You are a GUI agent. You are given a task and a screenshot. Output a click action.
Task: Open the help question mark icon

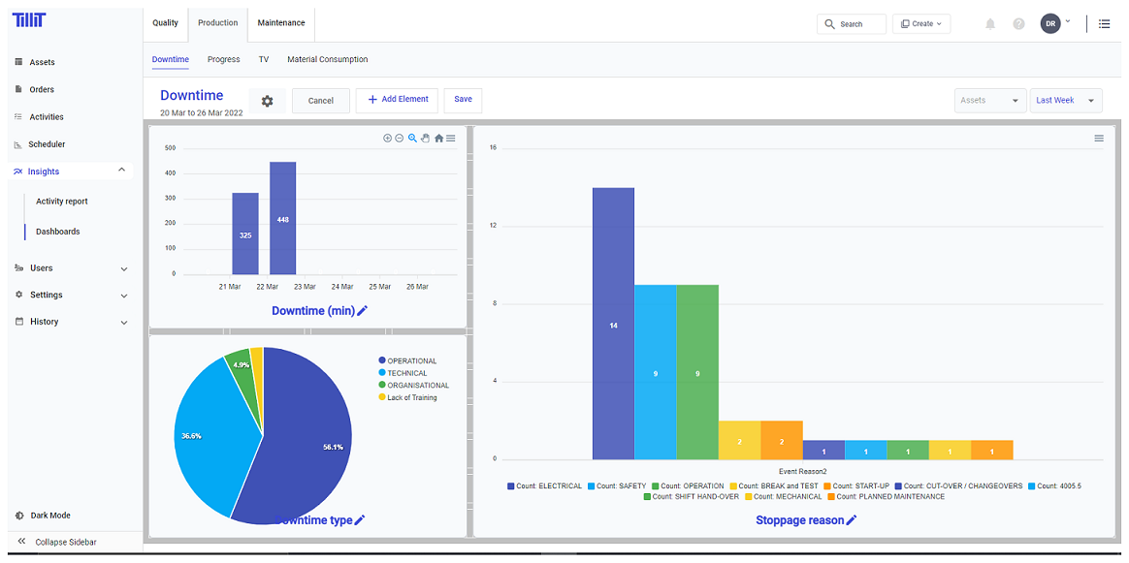[x=1018, y=23]
